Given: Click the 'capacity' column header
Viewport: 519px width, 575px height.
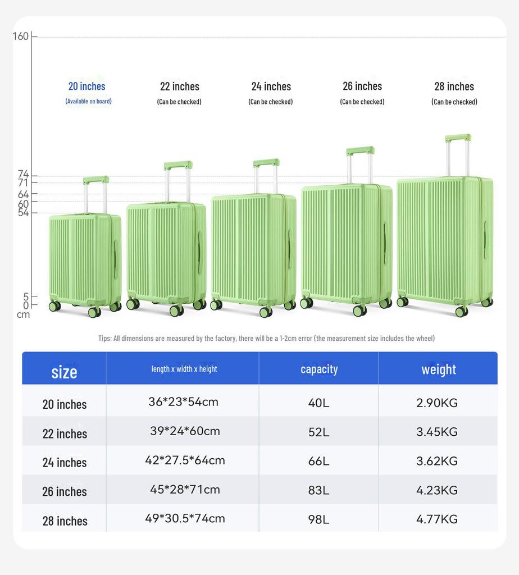Looking at the screenshot, I should coord(319,369).
